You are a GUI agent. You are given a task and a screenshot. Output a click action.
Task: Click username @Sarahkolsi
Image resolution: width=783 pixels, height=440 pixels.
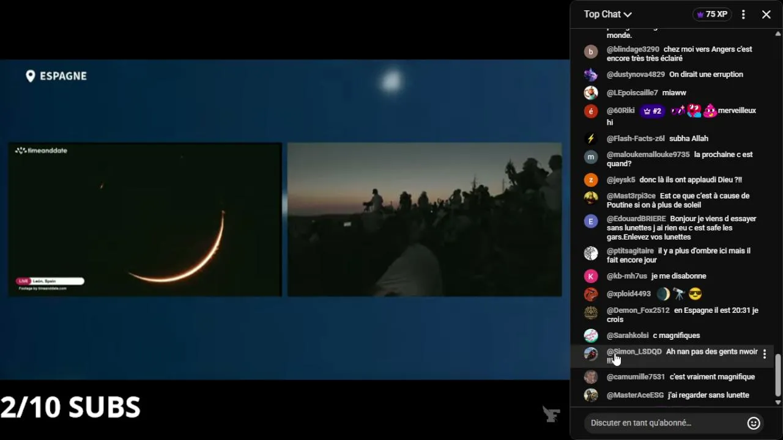pyautogui.click(x=628, y=335)
